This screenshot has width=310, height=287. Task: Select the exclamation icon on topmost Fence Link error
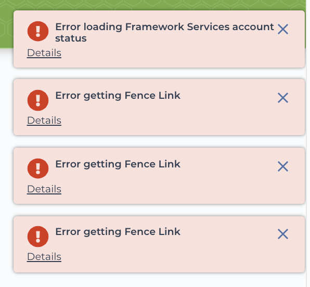click(38, 100)
